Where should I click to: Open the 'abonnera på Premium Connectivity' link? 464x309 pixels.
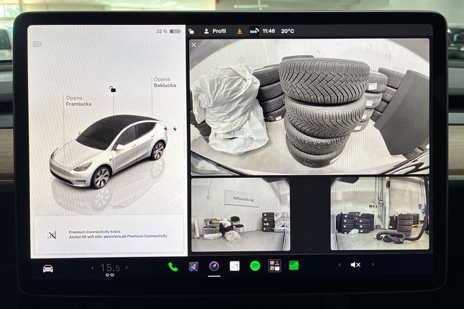(x=135, y=237)
